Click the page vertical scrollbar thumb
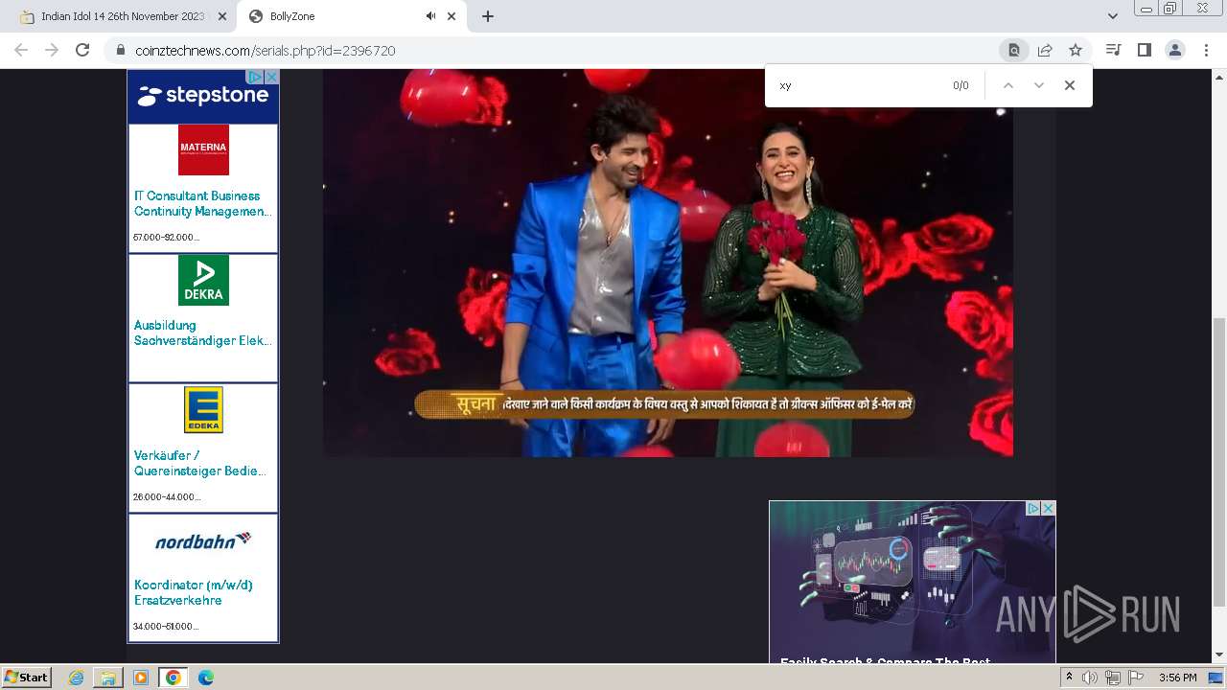 (1219, 462)
